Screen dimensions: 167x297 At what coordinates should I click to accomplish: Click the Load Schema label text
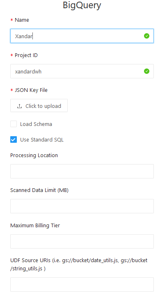[x=36, y=124]
